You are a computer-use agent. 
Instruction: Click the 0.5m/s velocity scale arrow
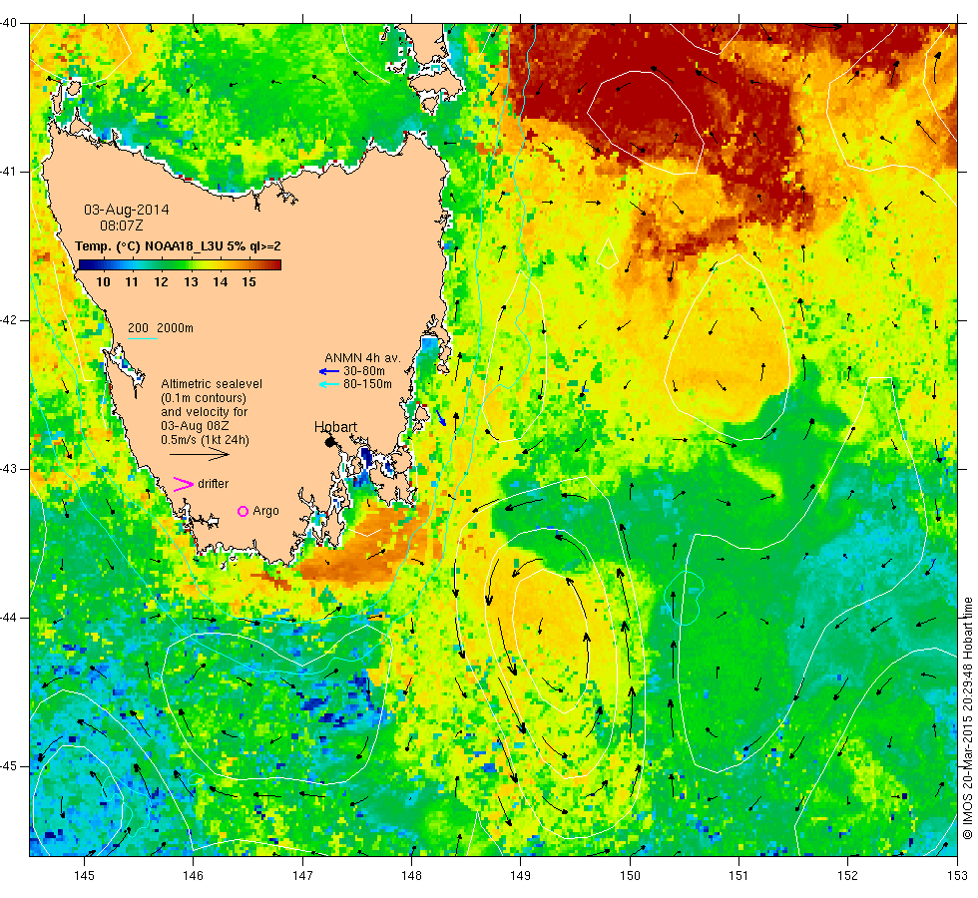pyautogui.click(x=200, y=455)
